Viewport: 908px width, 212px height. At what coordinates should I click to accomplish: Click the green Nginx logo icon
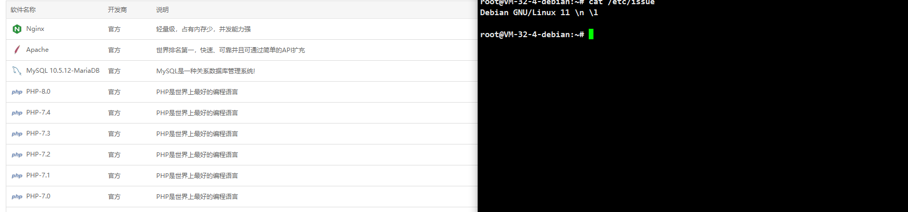[x=17, y=29]
